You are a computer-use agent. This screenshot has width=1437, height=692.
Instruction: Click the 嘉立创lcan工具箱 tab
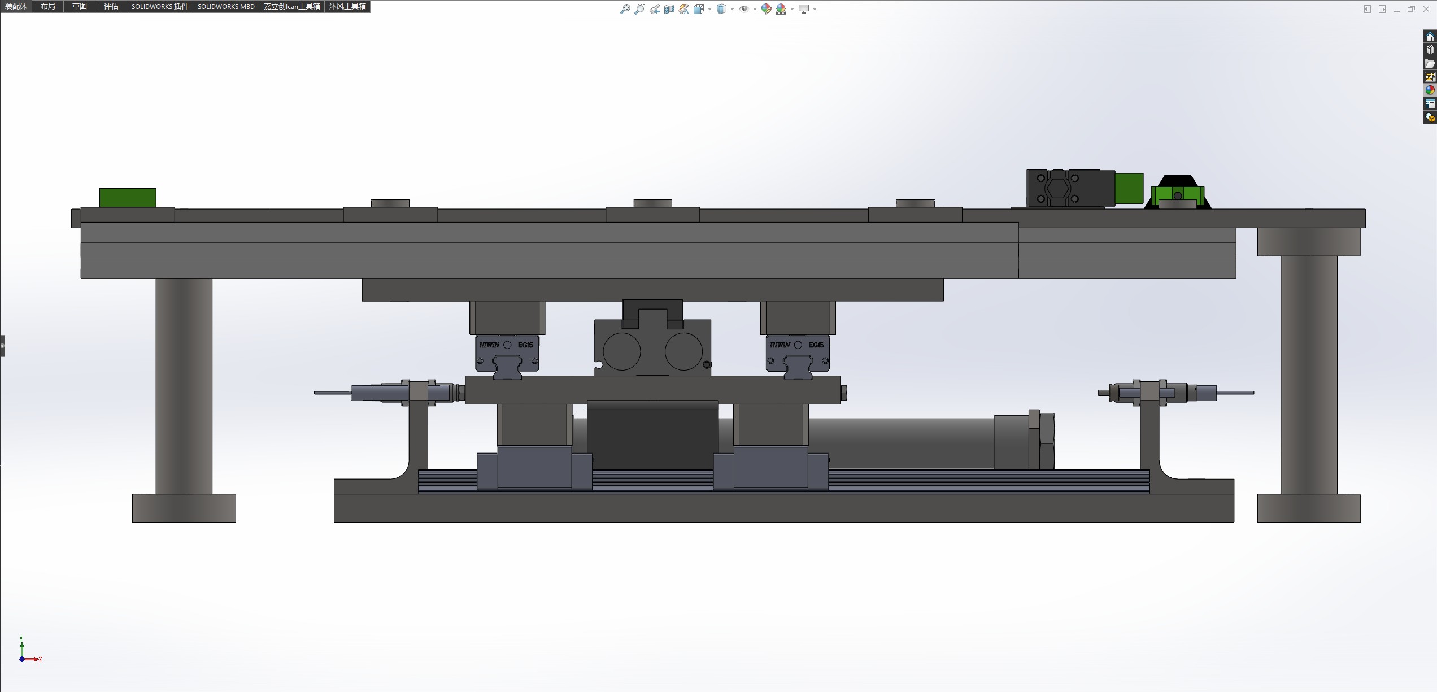[291, 6]
